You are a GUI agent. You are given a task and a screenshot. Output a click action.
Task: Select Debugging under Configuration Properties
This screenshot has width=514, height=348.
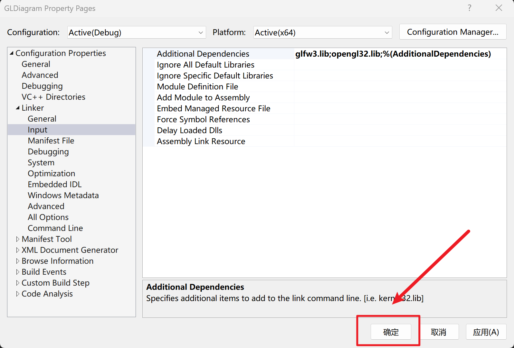pos(42,86)
